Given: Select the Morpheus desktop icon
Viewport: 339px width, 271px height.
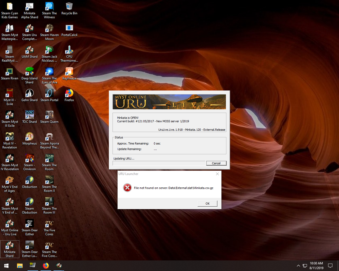Looking at the screenshot, I should click(29, 139).
